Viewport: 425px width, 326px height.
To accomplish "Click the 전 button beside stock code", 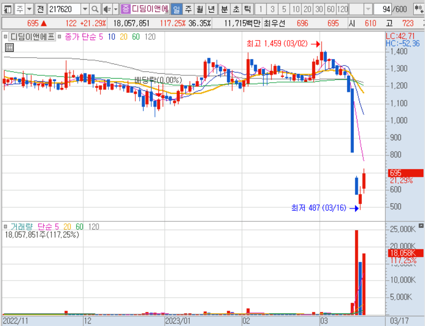I will (40, 9).
